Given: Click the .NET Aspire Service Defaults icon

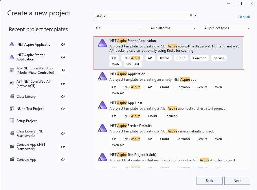Looking at the screenshot, I should coord(102,128).
